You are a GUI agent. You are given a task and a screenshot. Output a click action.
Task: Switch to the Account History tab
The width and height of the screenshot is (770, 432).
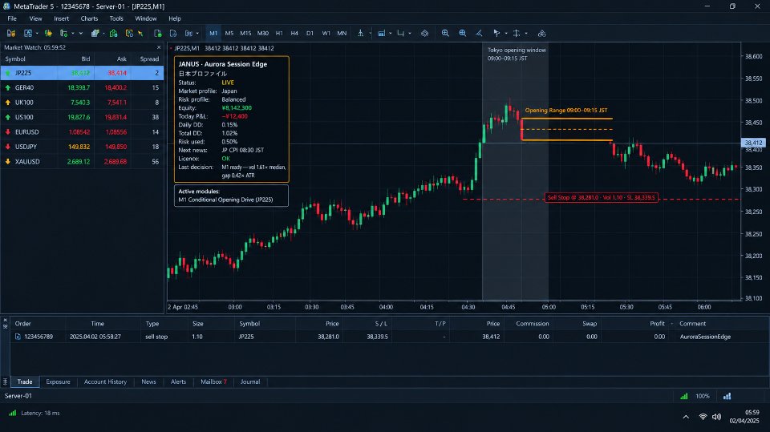[105, 382]
